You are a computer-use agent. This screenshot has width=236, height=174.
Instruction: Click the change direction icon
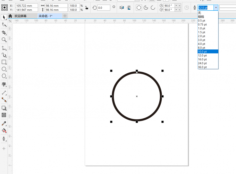(186, 8)
